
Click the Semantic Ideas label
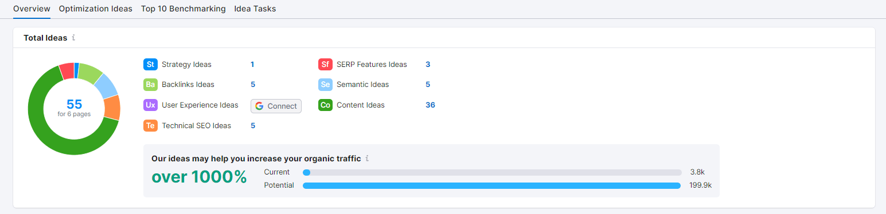(x=363, y=85)
